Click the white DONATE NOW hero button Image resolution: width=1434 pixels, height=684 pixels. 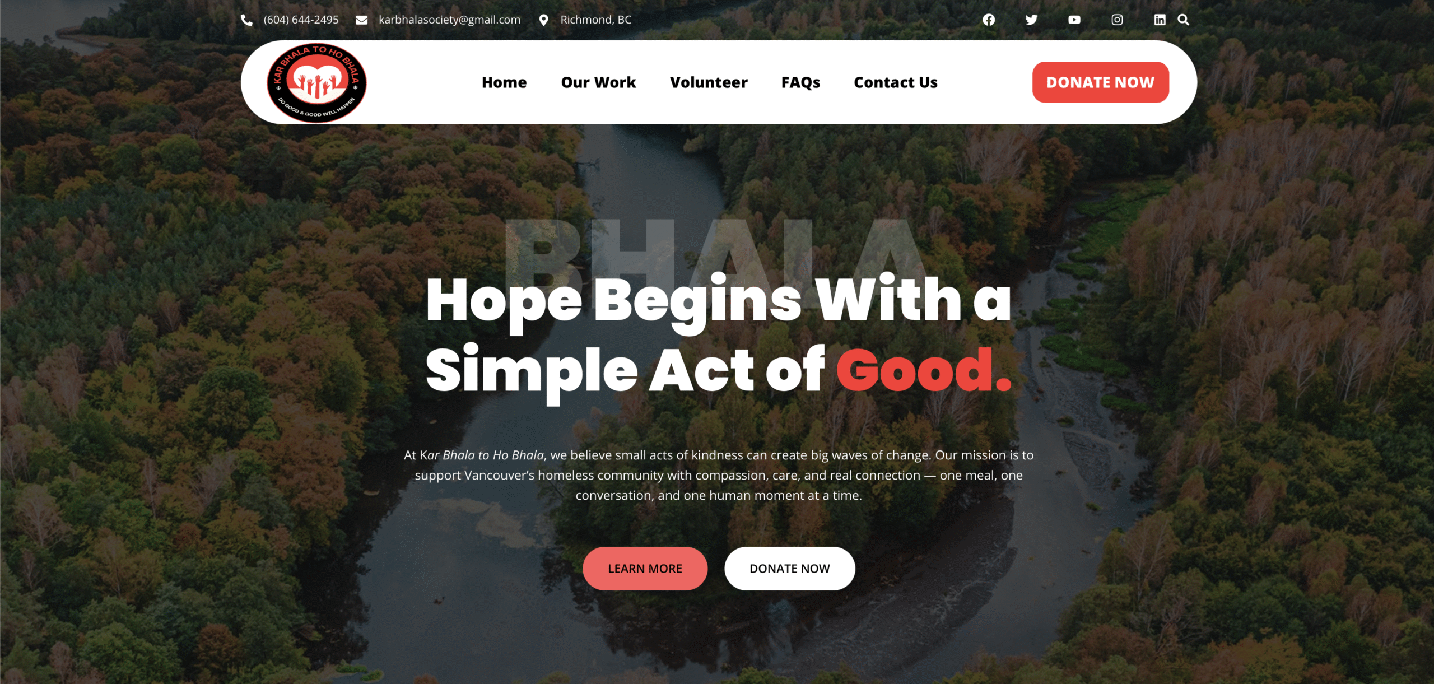coord(790,569)
